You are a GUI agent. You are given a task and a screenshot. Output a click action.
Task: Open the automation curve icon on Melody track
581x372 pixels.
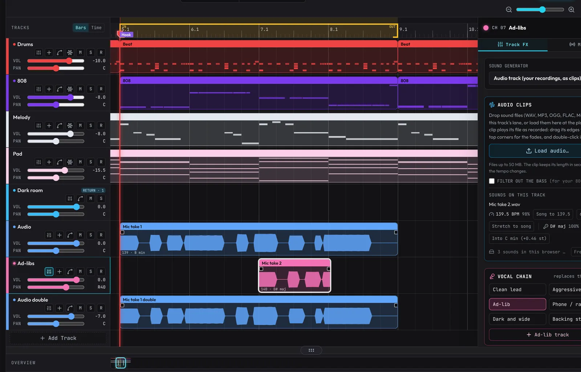(60, 126)
